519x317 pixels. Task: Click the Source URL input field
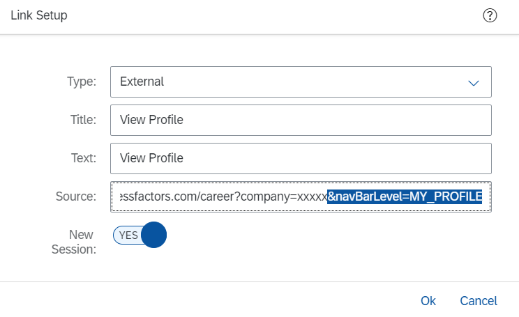pyautogui.click(x=301, y=196)
